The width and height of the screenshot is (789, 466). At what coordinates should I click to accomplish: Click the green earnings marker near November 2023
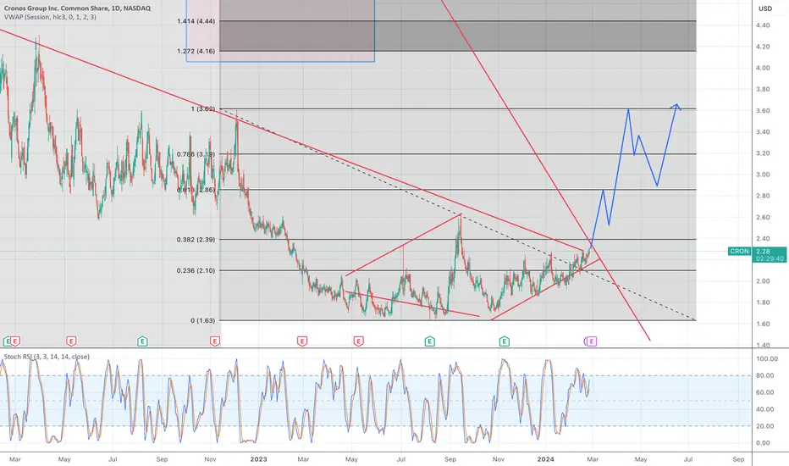[505, 341]
